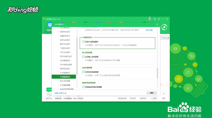Toggle 开启敏感权限获取提醒 checkbox
This screenshot has width=212, height=118.
coord(84,87)
